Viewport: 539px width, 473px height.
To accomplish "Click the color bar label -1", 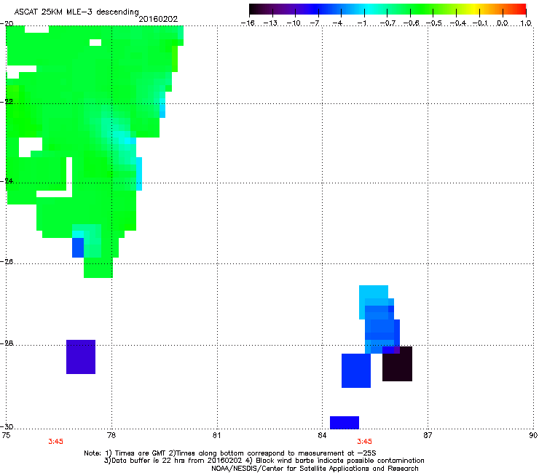I will pyautogui.click(x=361, y=23).
